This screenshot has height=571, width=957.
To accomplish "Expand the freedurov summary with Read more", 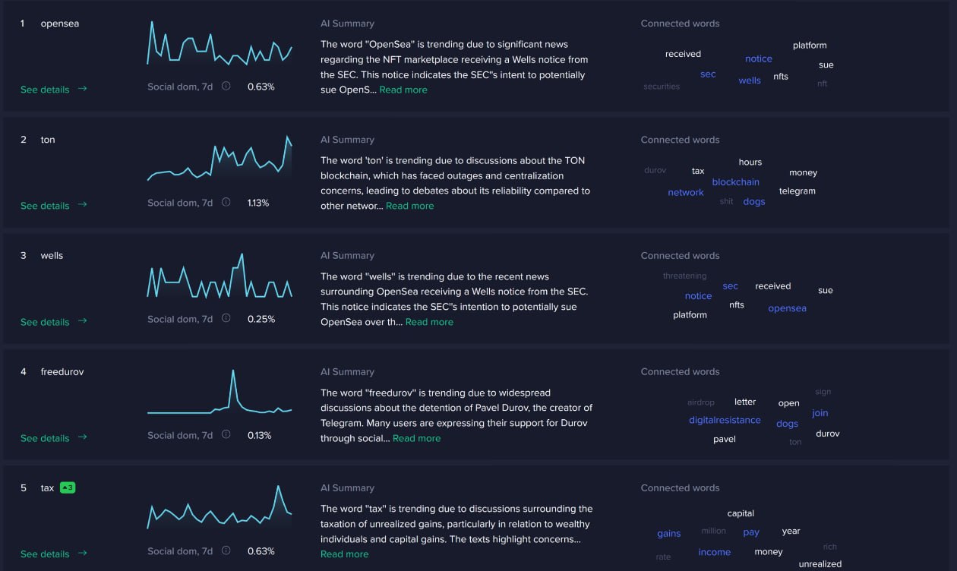I will click(416, 438).
